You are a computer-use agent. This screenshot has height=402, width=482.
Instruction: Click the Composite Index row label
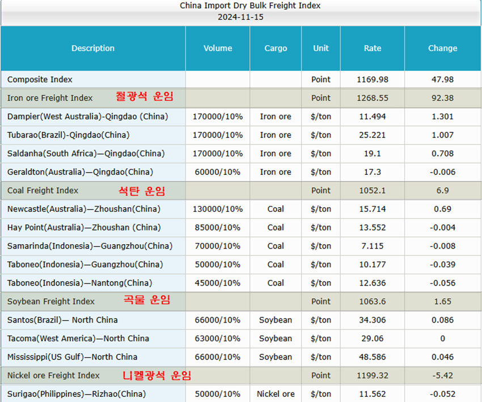(x=40, y=79)
